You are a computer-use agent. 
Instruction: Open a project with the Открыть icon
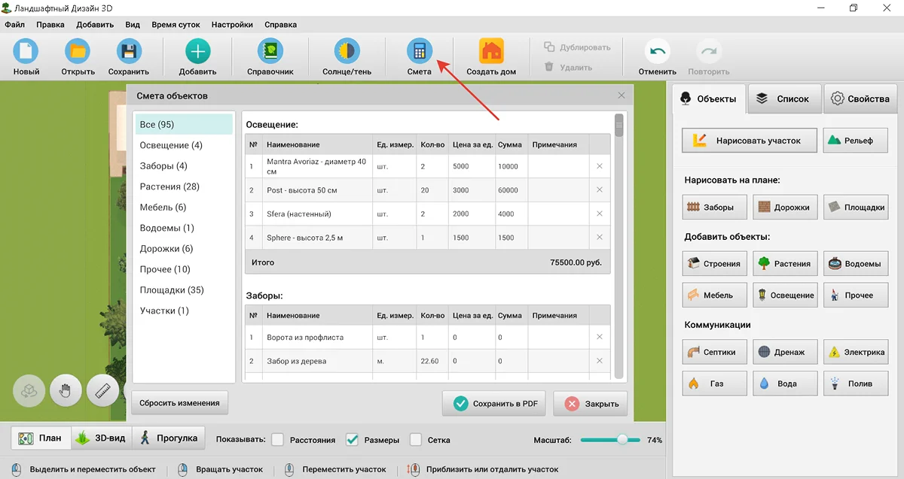tap(78, 53)
